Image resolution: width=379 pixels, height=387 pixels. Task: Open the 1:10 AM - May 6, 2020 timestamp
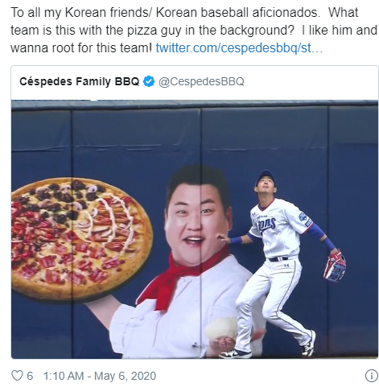(100, 376)
